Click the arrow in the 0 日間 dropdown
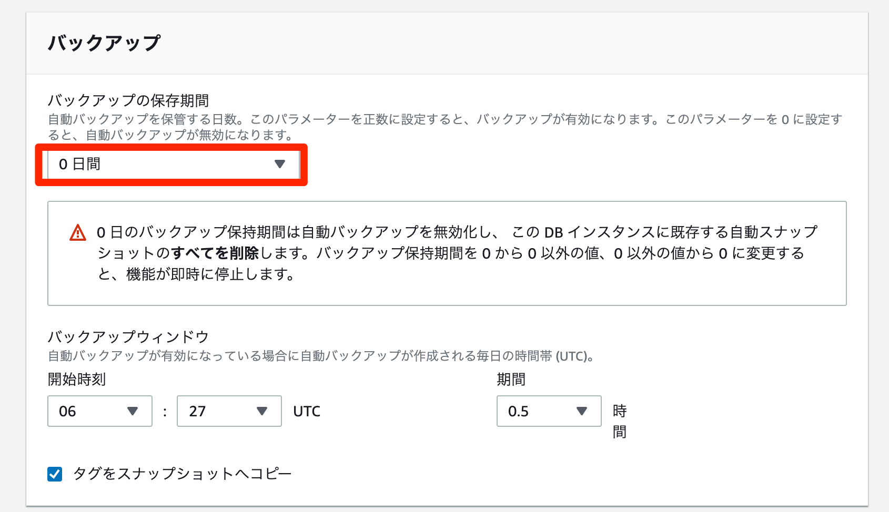 pos(280,165)
